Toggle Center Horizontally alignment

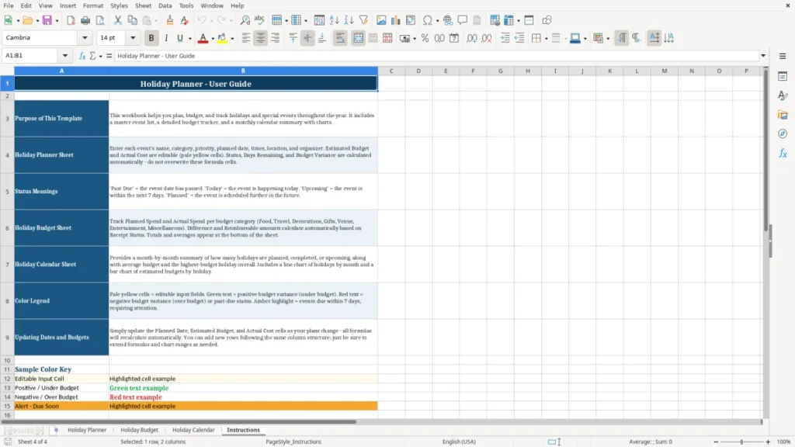point(261,38)
